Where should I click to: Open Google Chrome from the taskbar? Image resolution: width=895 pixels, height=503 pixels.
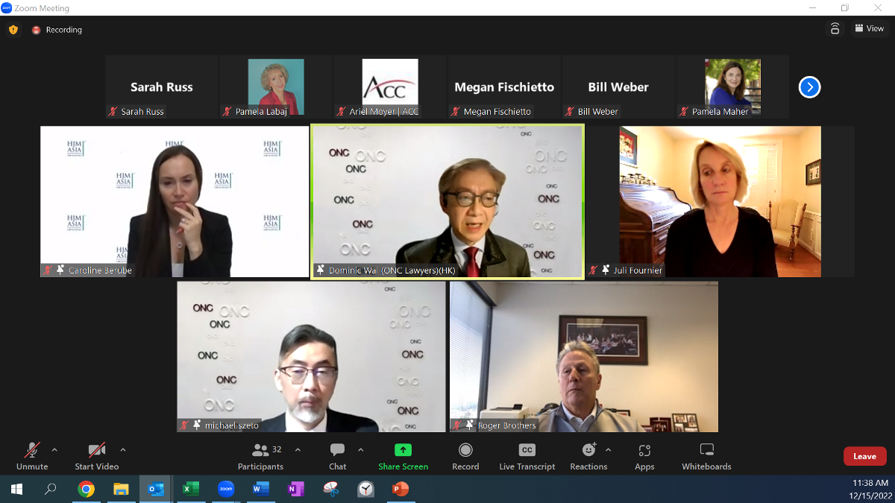(x=86, y=489)
